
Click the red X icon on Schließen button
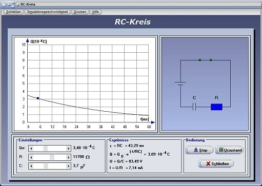tap(208, 163)
